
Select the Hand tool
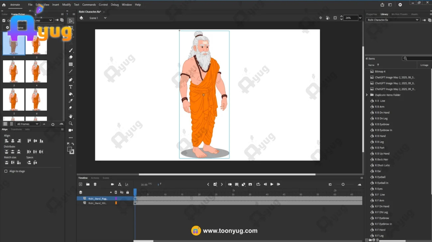[x=71, y=117]
